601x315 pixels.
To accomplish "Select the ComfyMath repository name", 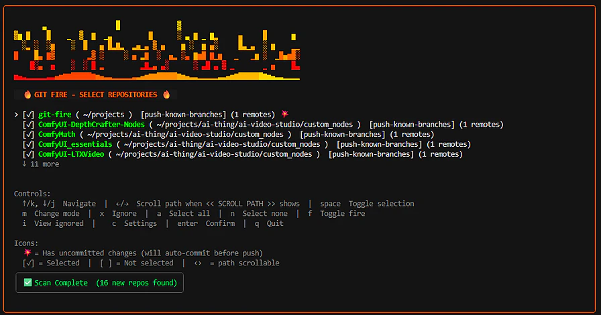I will 57,135.
